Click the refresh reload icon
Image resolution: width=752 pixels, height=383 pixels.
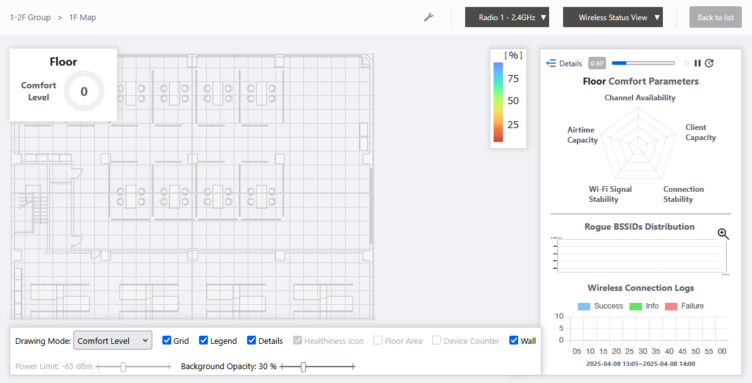click(709, 63)
